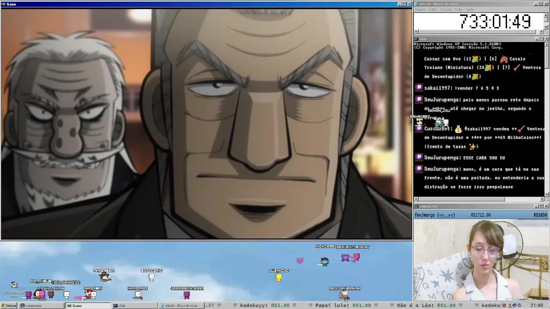This screenshot has height=309, width=550.
Task: Open the Iniciar start button
Action: tap(9, 306)
